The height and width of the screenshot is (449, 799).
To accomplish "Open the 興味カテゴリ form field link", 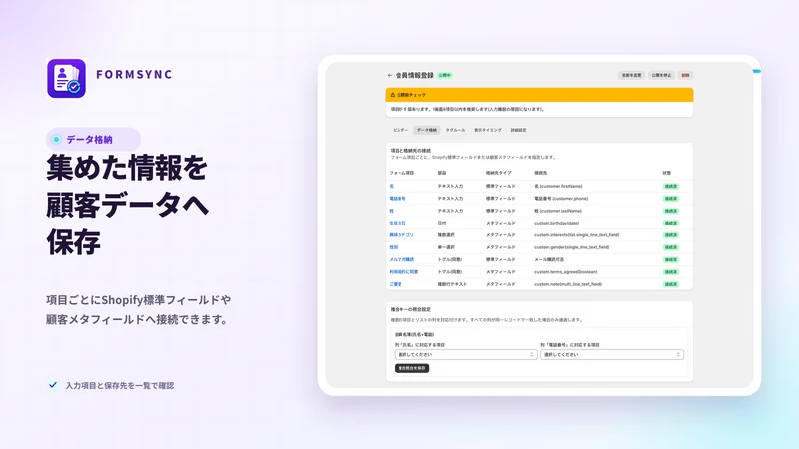I will pyautogui.click(x=401, y=235).
